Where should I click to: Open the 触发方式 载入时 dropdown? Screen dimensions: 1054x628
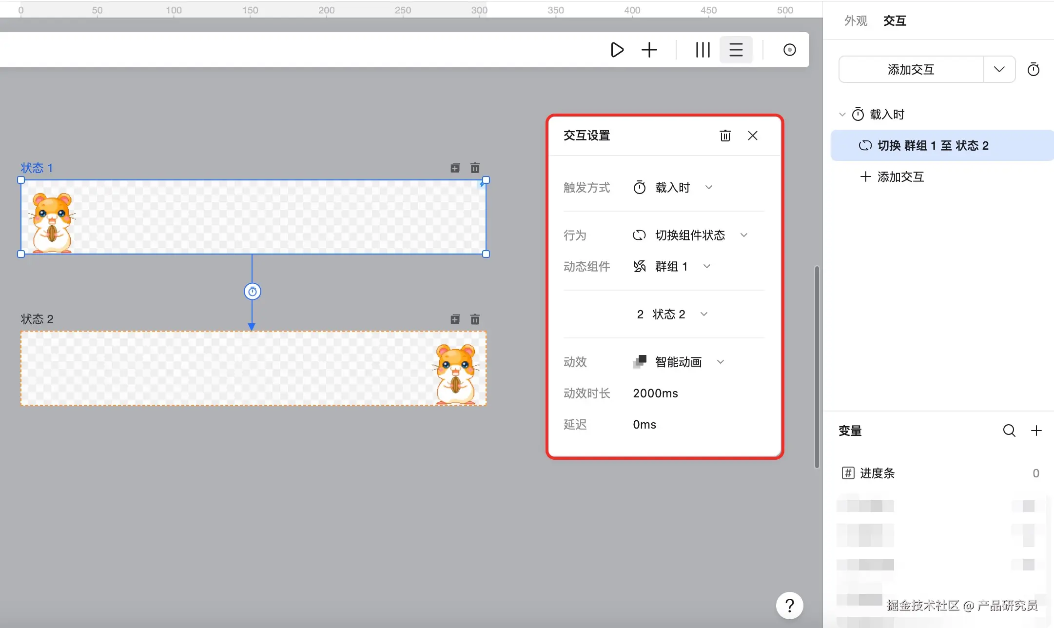click(673, 188)
